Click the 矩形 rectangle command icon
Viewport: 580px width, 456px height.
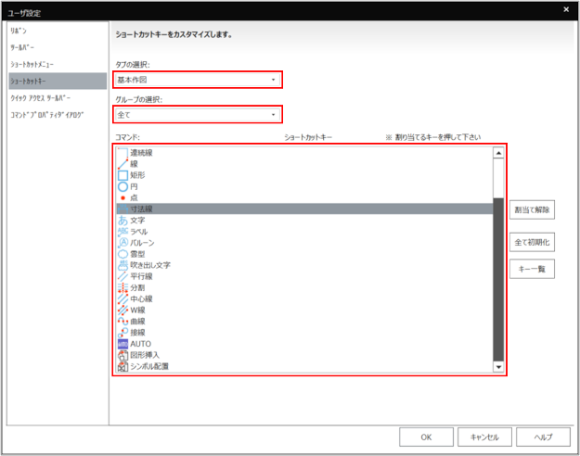point(122,175)
